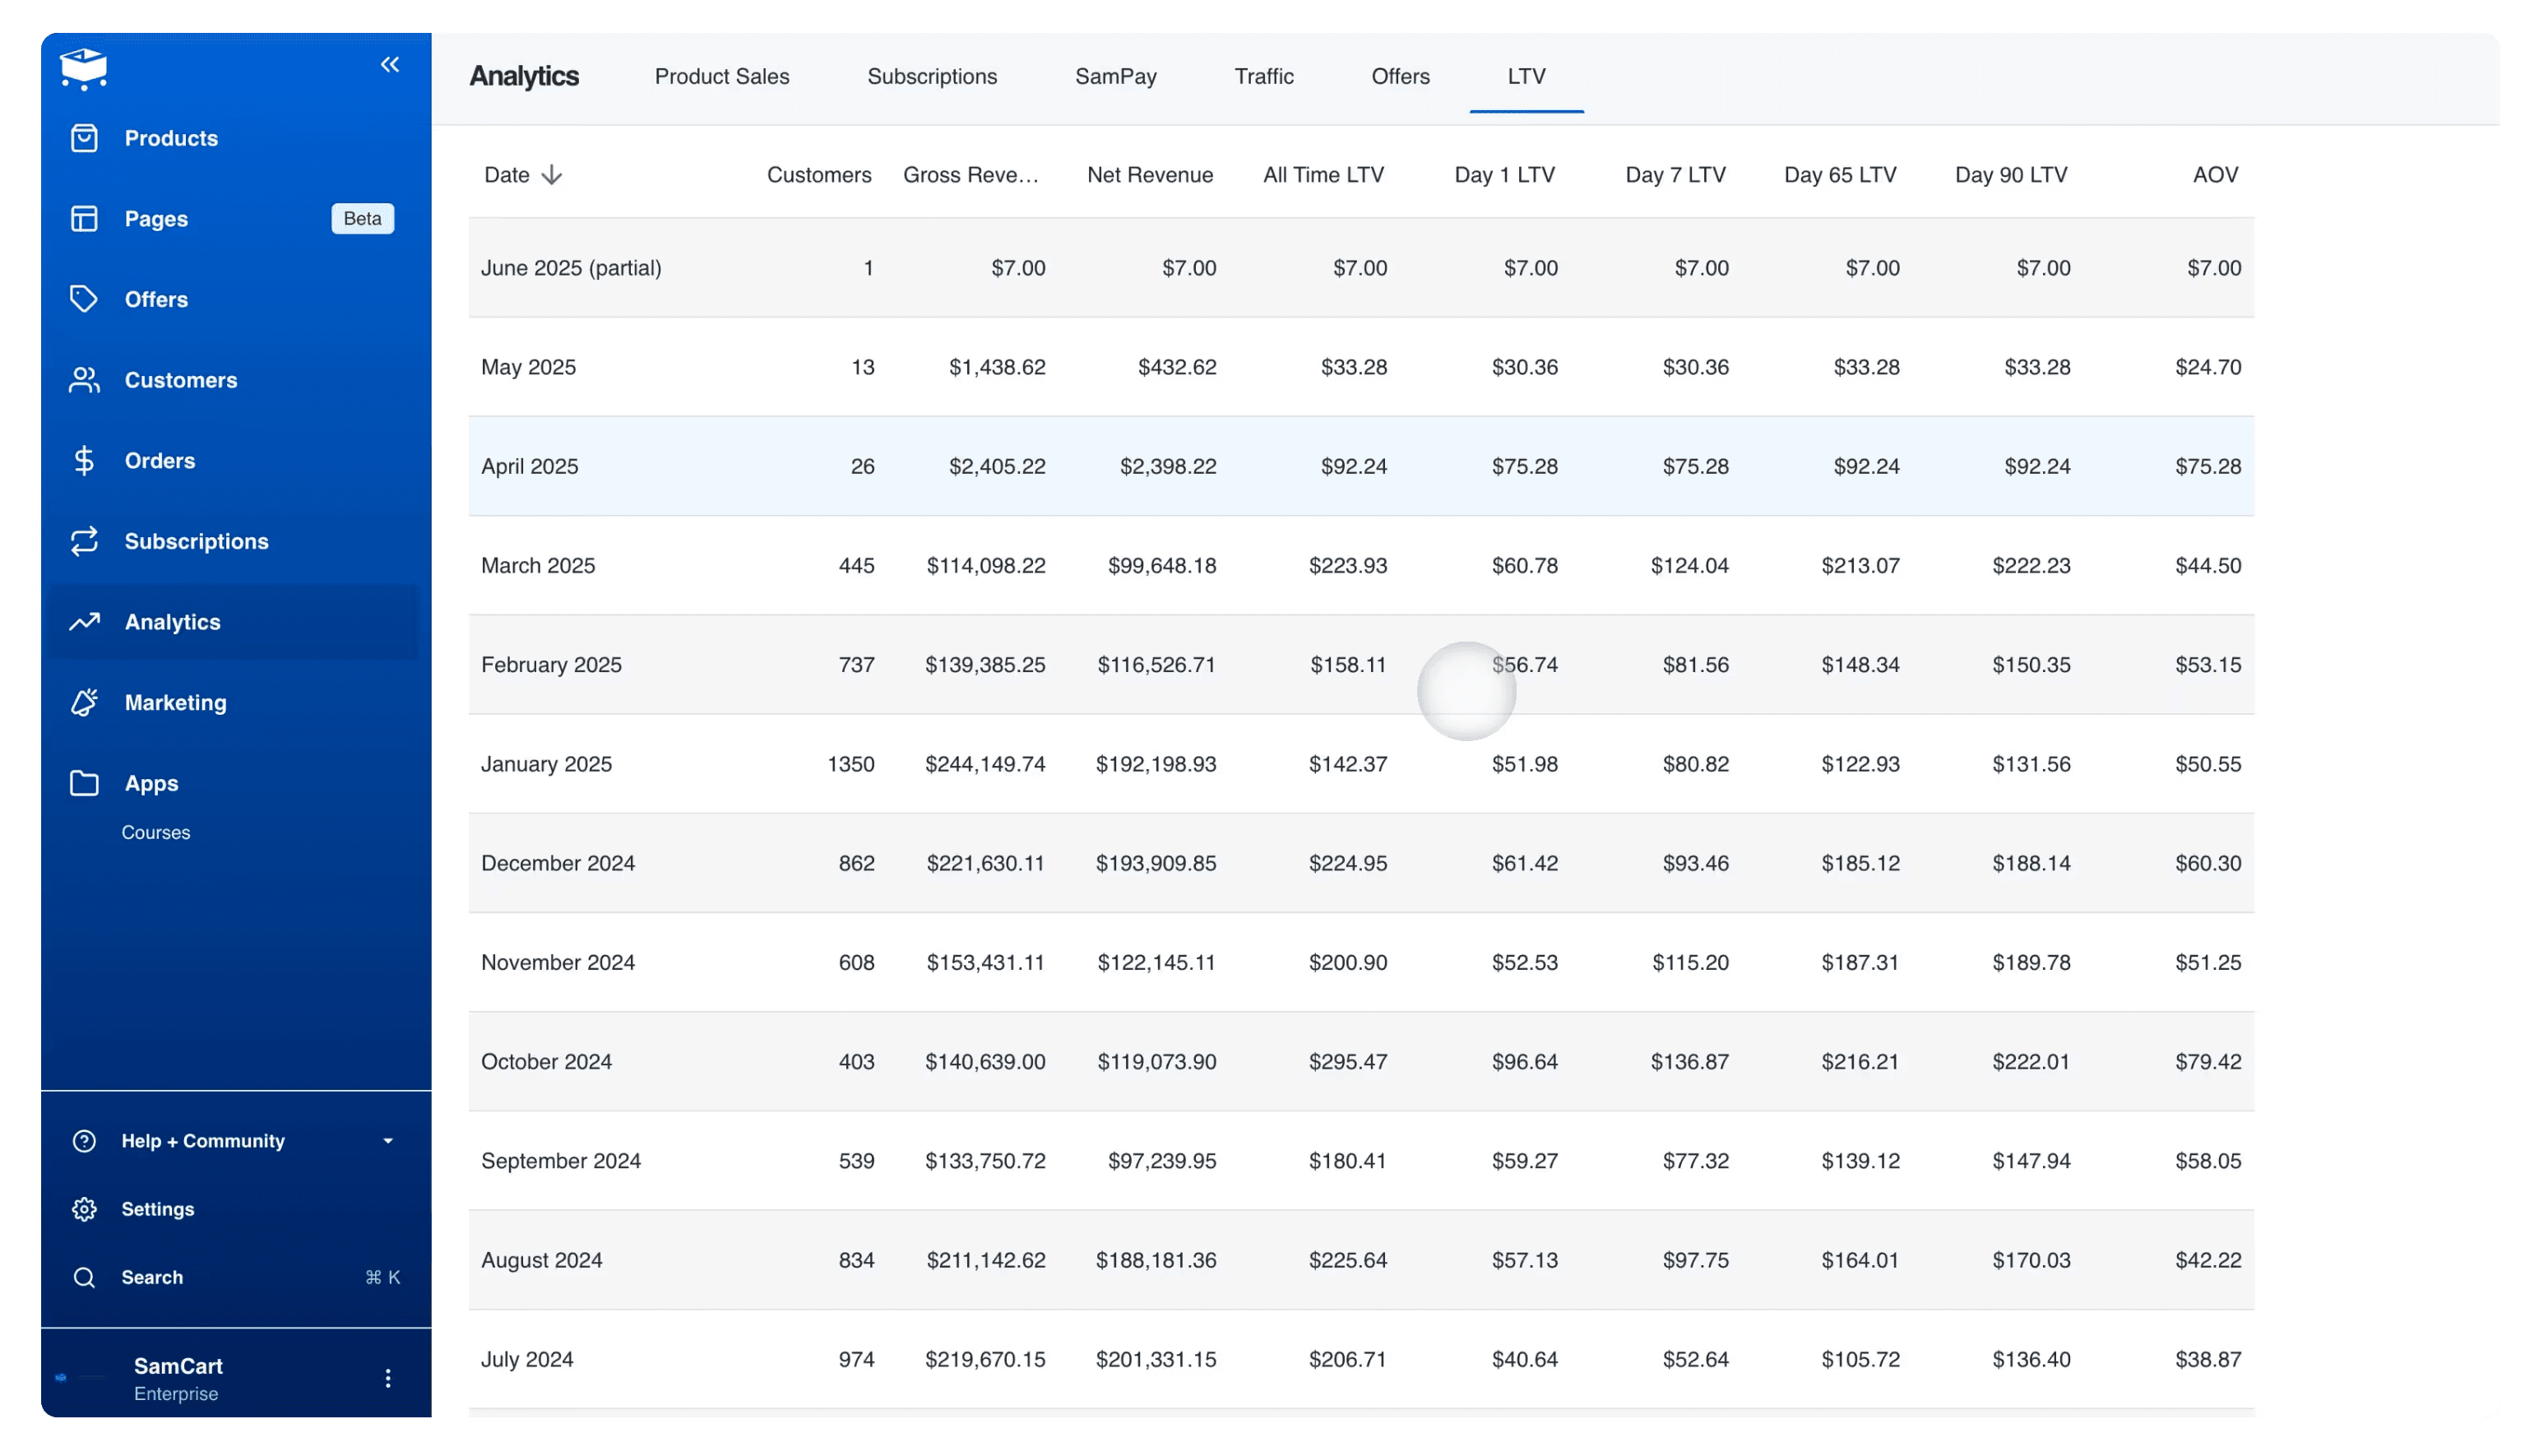Screen dimensions: 2548x1456
Task: Click the Offers tag icon
Action: 84,299
